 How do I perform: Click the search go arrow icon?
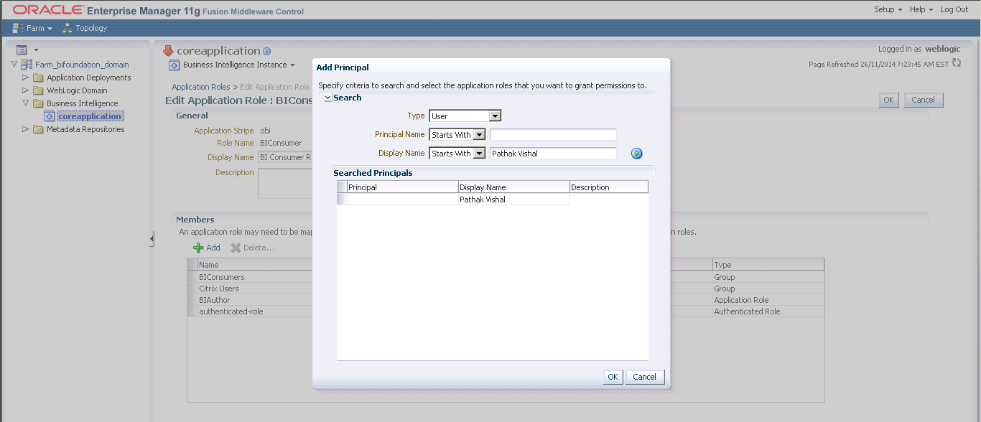(636, 154)
